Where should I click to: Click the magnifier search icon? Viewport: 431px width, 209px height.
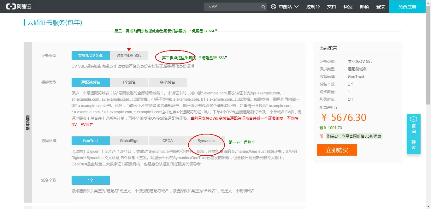tap(263, 6)
